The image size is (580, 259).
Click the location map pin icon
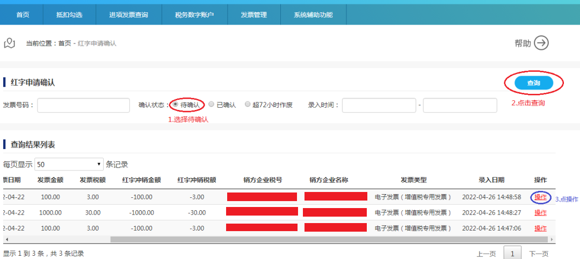[9, 43]
